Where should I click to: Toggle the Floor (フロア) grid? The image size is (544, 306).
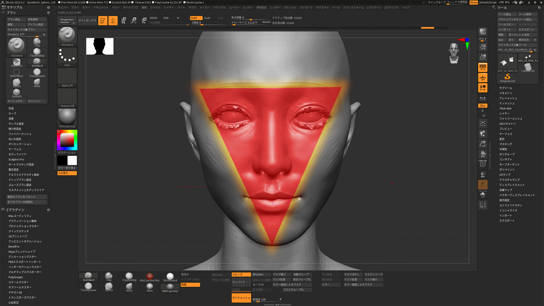pos(483,77)
